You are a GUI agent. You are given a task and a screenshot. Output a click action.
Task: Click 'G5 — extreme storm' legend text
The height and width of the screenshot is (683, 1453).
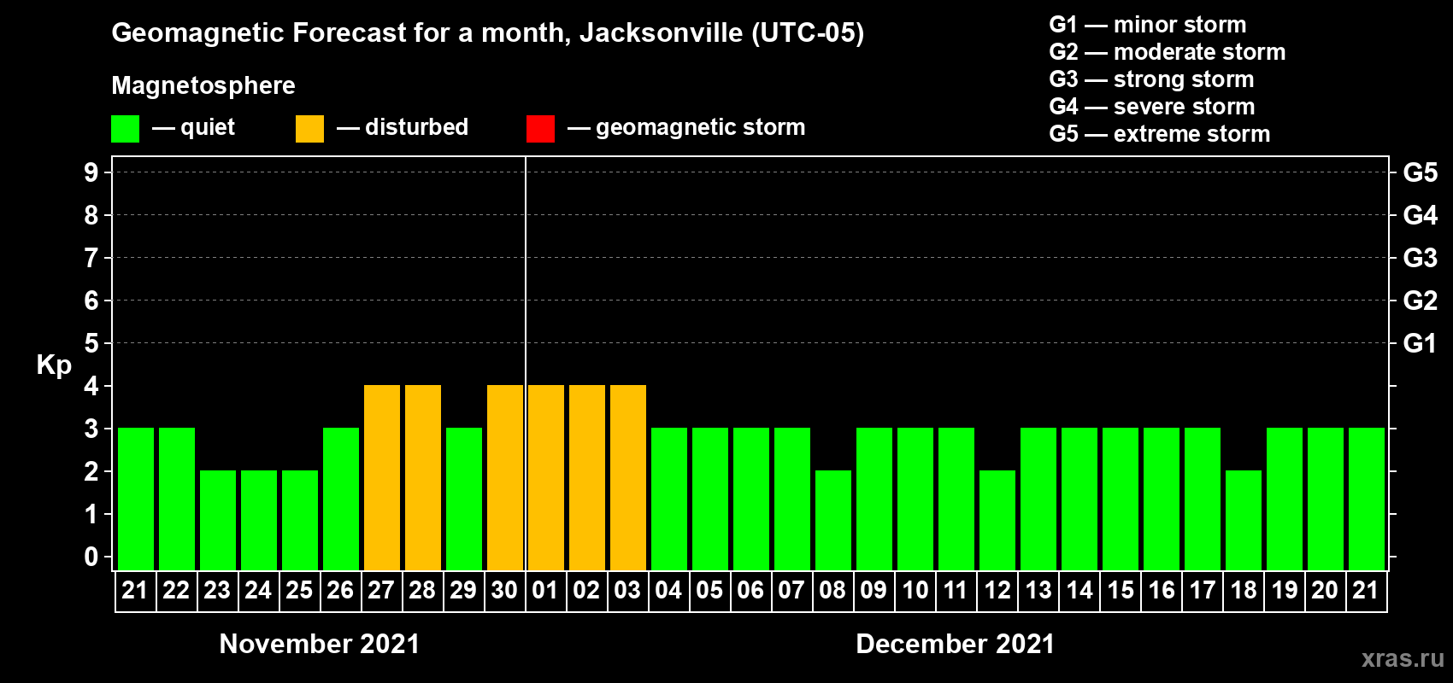click(1160, 134)
